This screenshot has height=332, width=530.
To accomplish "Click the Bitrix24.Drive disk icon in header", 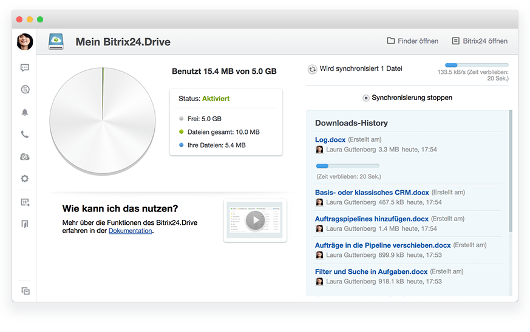I will tap(56, 41).
